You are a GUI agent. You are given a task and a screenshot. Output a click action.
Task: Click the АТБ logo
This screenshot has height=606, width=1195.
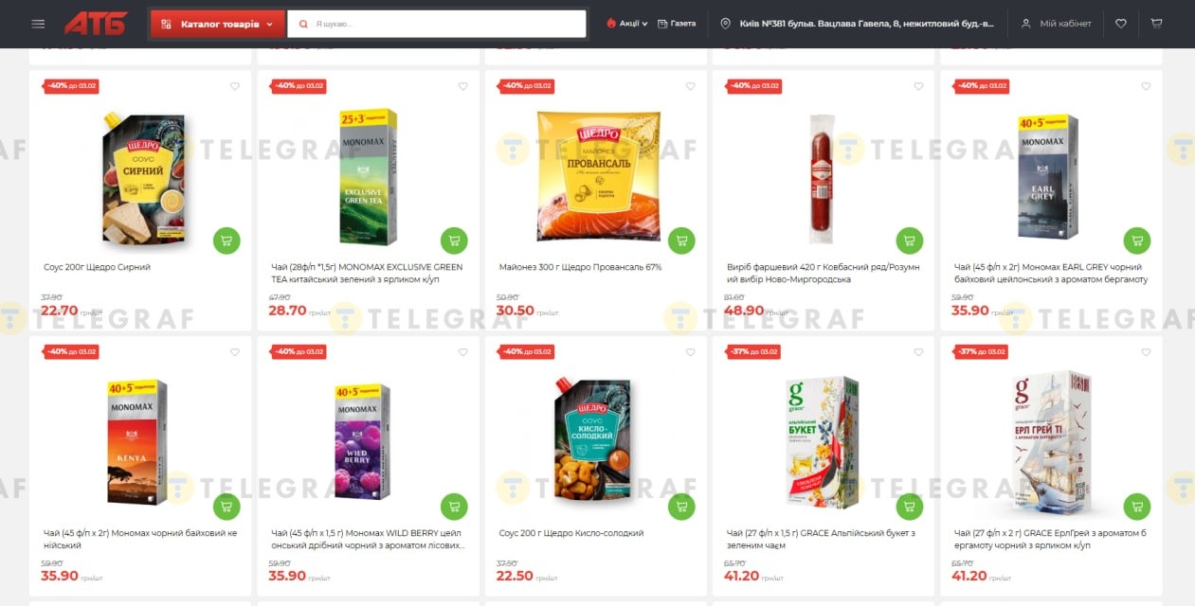[96, 24]
